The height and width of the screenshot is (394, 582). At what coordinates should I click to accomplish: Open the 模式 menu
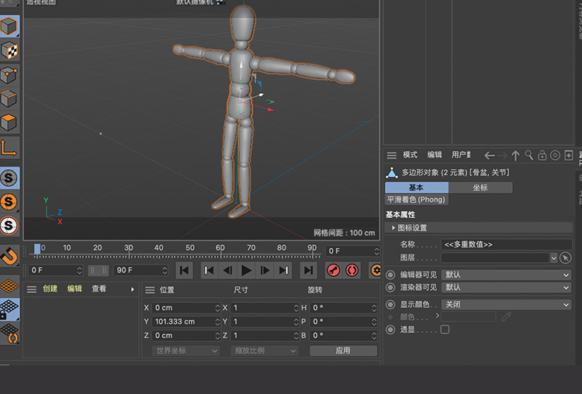pyautogui.click(x=411, y=155)
